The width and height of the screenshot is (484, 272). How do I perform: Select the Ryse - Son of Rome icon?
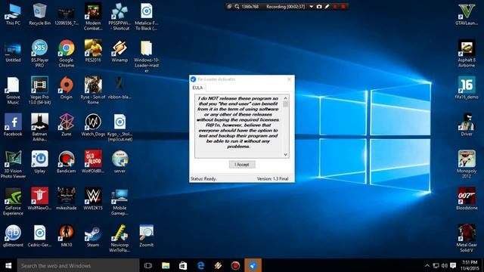pos(93,91)
